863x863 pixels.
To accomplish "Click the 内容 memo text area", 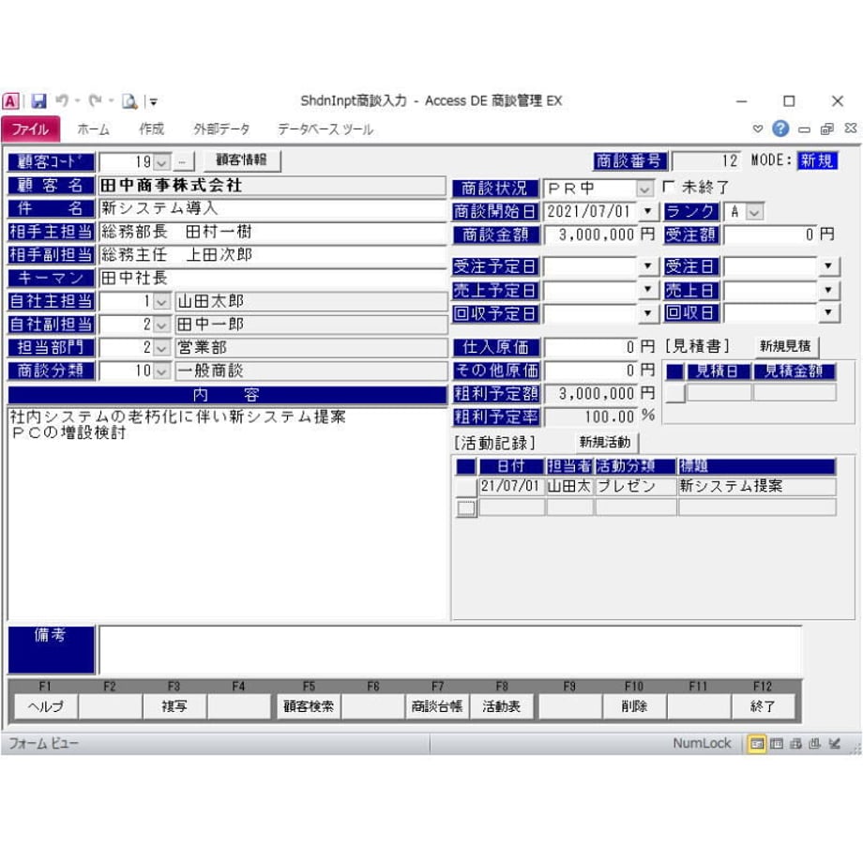I will [x=227, y=513].
